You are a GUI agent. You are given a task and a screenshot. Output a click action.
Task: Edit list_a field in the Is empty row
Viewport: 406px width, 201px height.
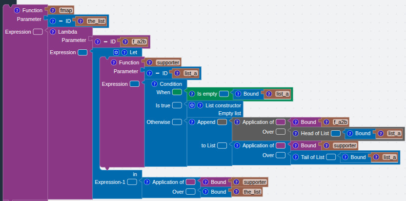click(x=282, y=94)
